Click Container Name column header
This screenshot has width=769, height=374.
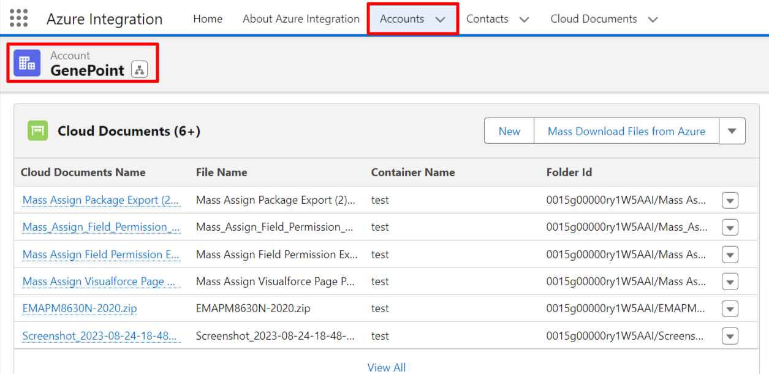[x=413, y=173]
